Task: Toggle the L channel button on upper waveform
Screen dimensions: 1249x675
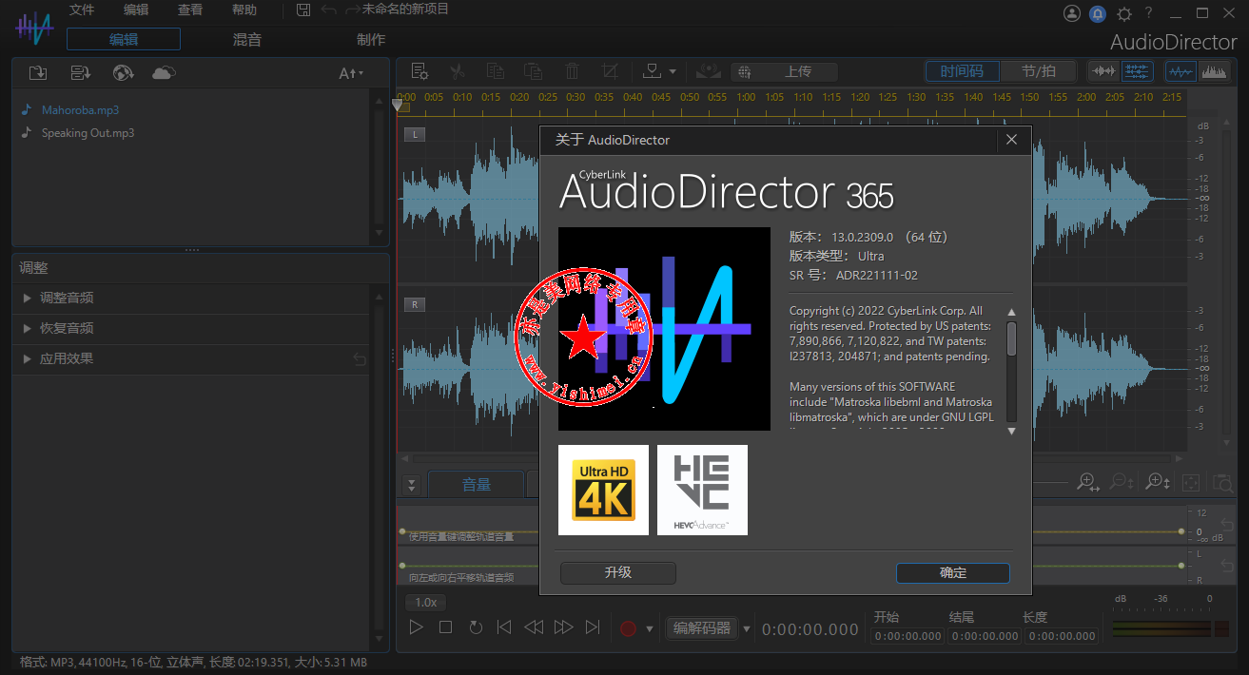Action: coord(414,134)
